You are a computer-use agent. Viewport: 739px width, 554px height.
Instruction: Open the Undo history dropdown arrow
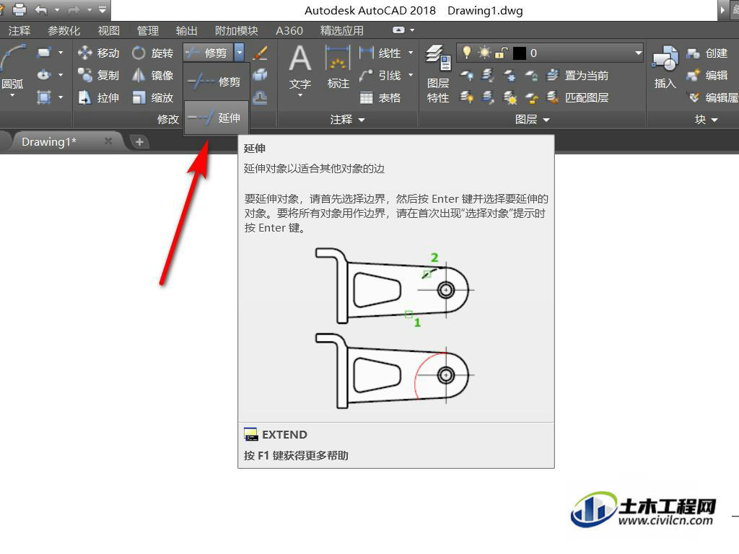pos(56,10)
